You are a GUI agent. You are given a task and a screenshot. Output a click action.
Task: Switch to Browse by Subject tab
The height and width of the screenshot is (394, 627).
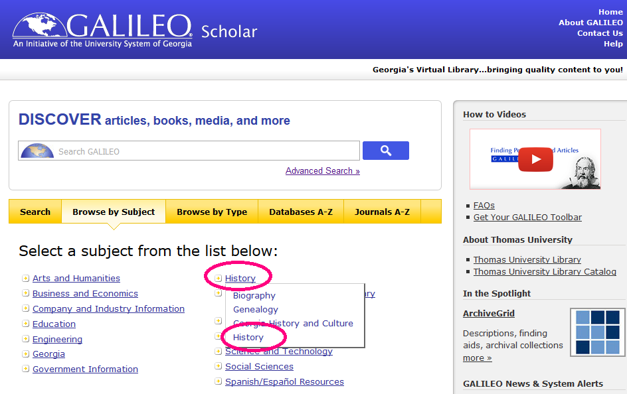[x=114, y=212]
